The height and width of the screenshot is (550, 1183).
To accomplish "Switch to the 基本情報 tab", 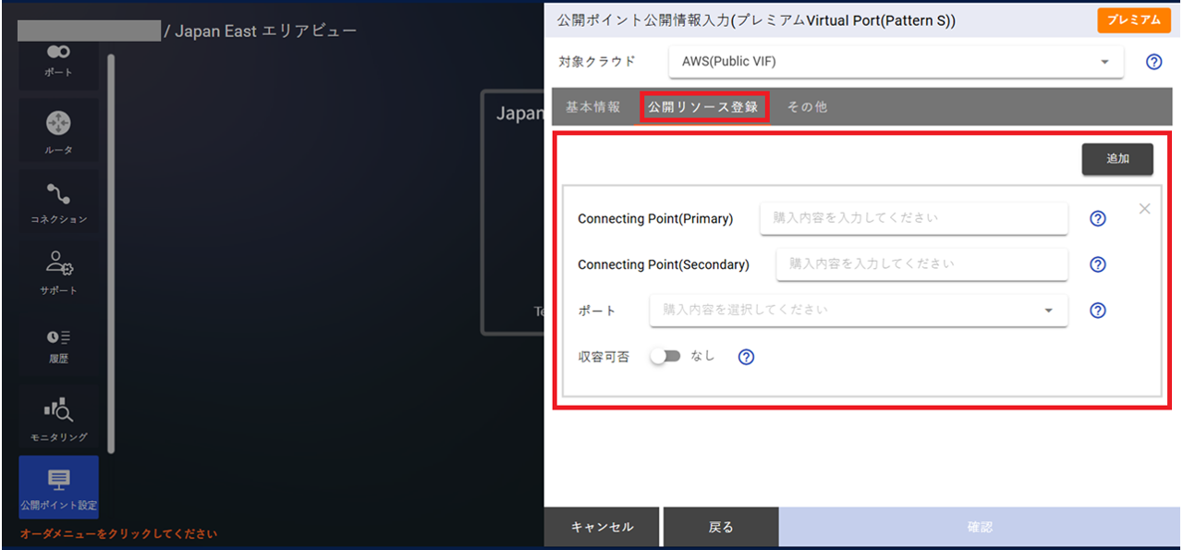I will [x=593, y=106].
